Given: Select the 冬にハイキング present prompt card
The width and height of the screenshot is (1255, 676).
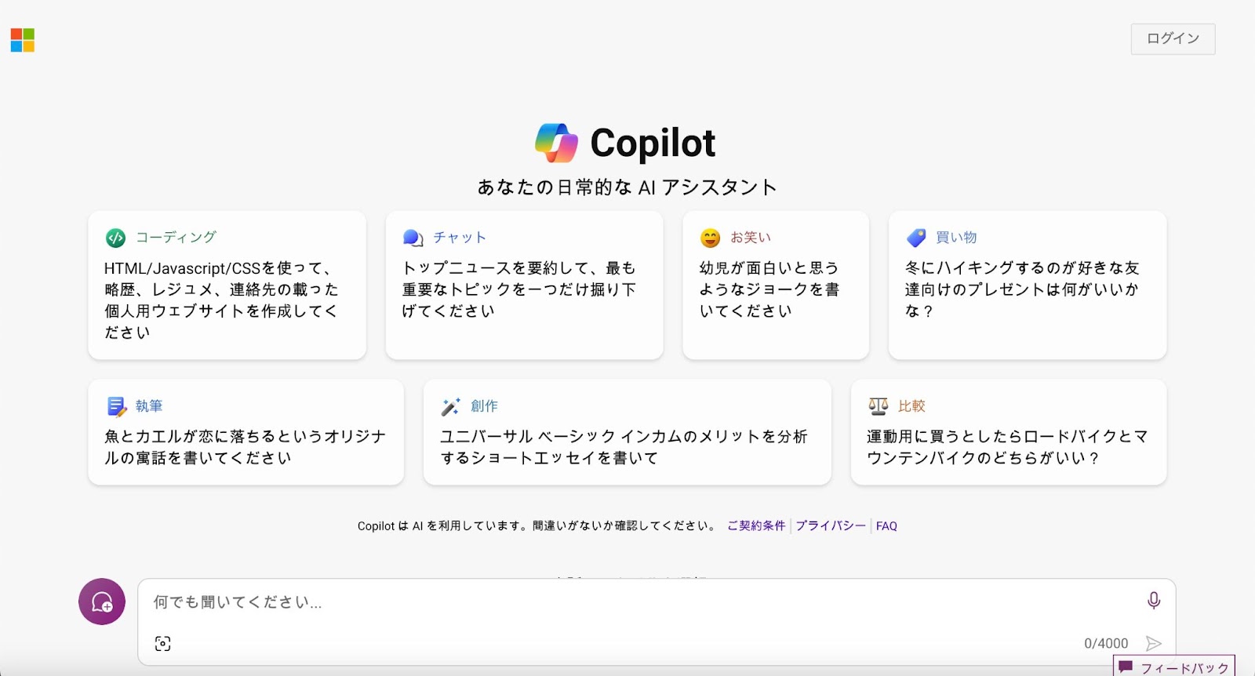Looking at the screenshot, I should pos(1028,285).
